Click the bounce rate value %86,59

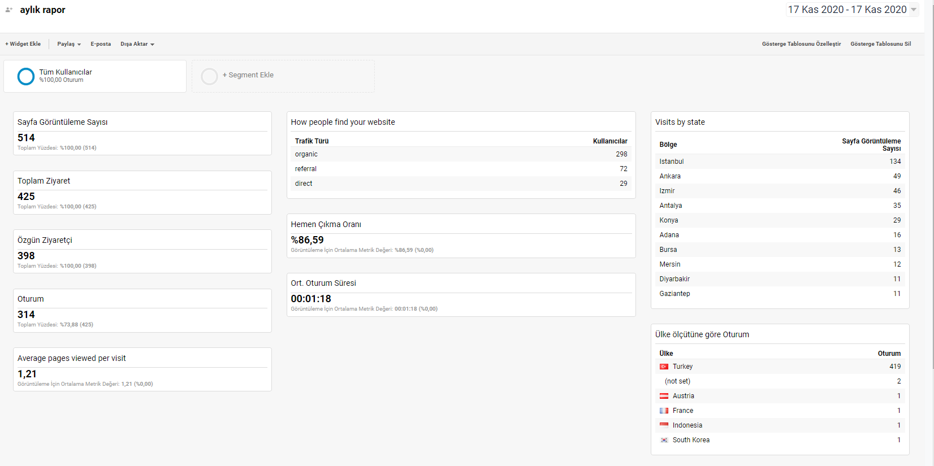pos(307,240)
